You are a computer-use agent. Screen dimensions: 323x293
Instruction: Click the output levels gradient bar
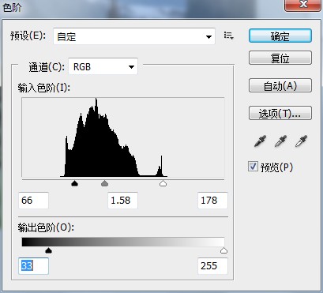coord(123,242)
